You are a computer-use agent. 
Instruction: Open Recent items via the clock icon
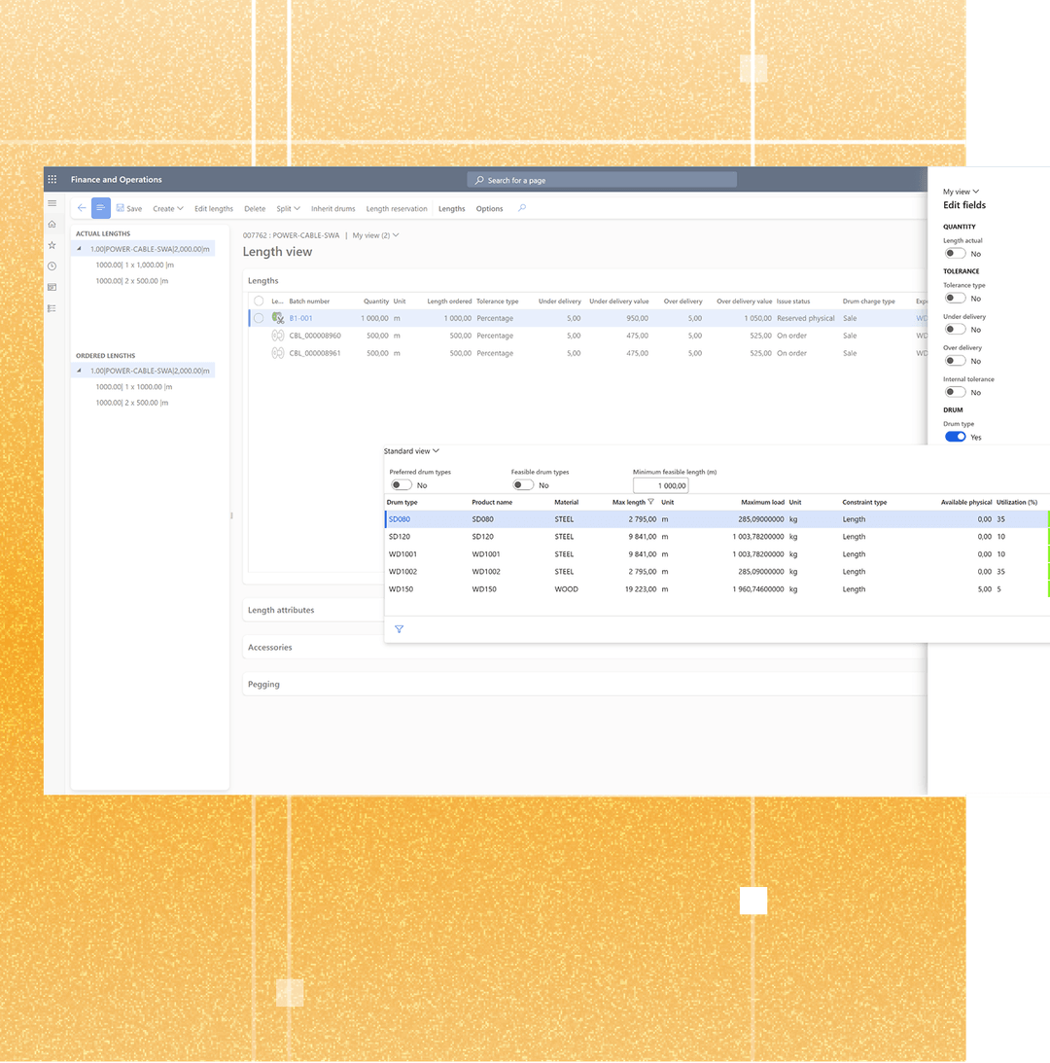pos(52,266)
